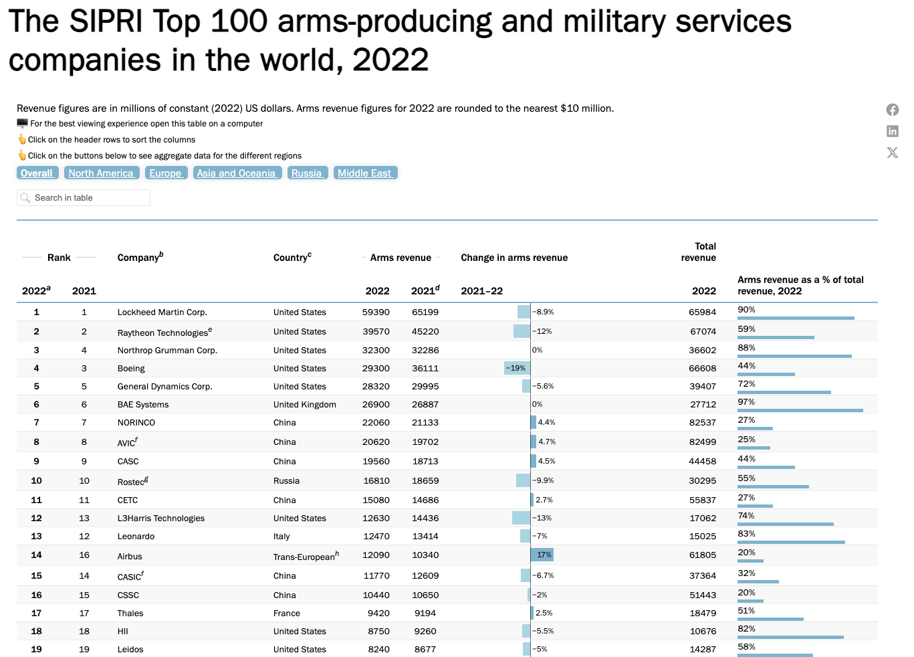
Task: Click the magnifying glass search icon
Action: 25,197
